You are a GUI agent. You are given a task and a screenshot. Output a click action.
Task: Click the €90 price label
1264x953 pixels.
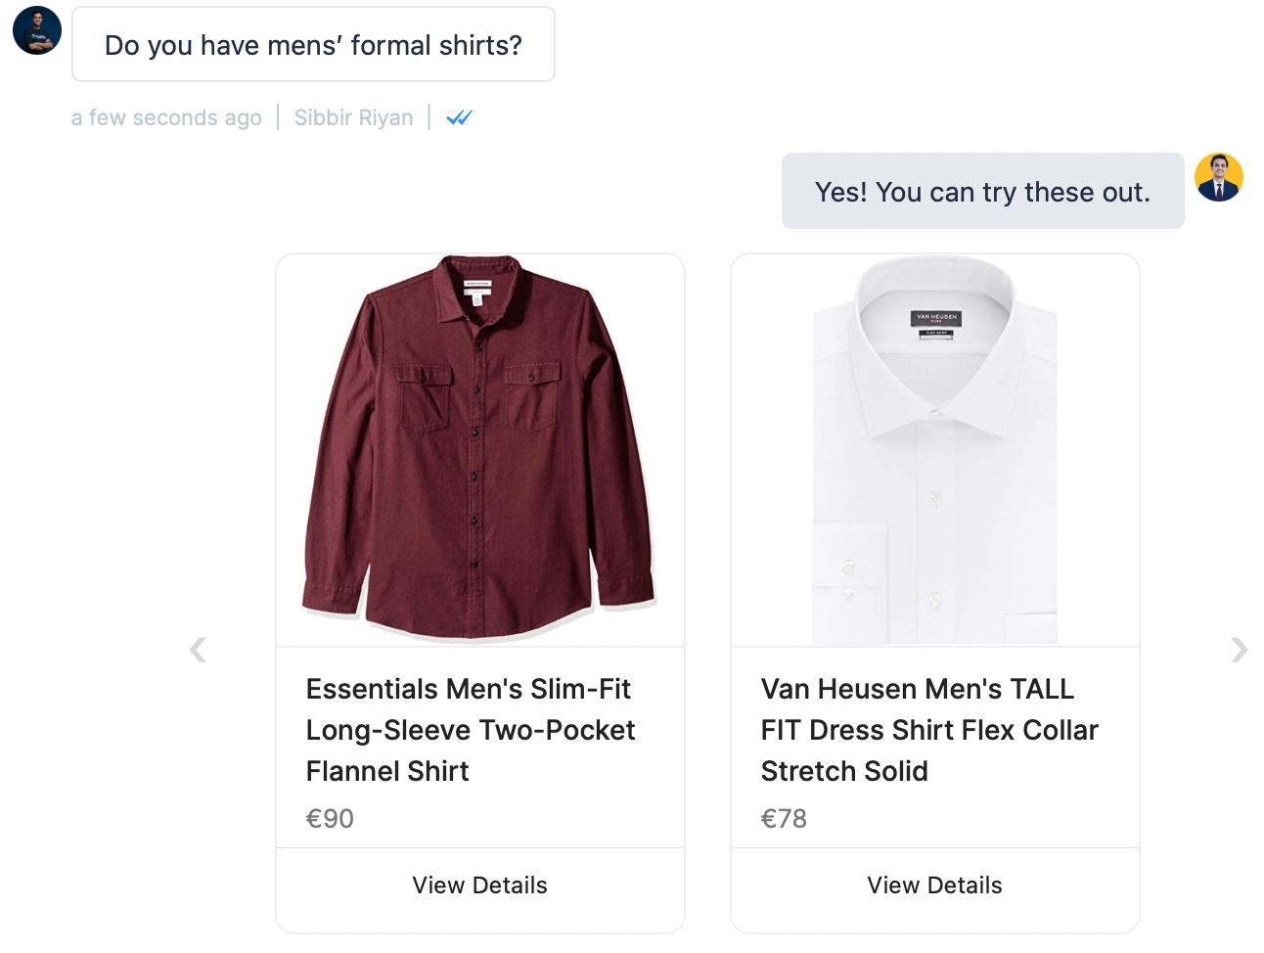(330, 819)
